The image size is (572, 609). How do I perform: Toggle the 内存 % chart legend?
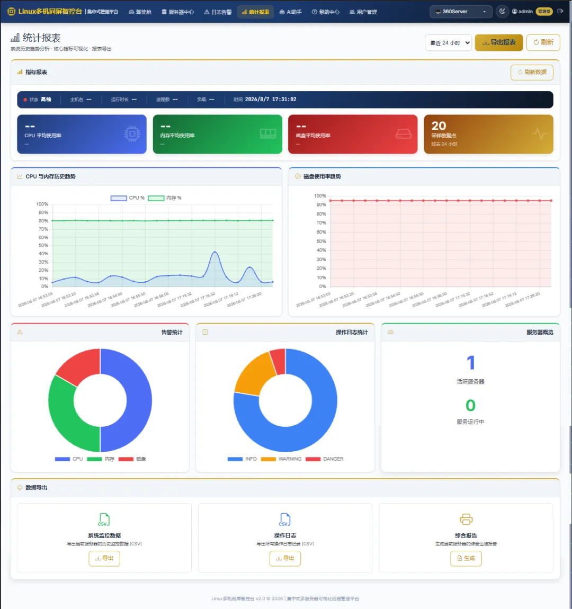(165, 198)
